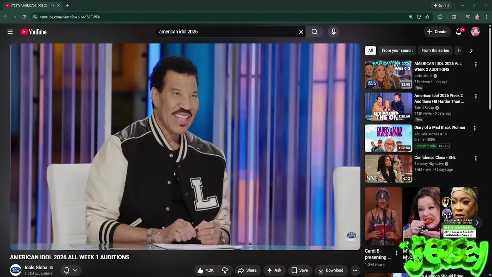
Task: Open the Idols Global channel name link
Action: pyautogui.click(x=37, y=268)
